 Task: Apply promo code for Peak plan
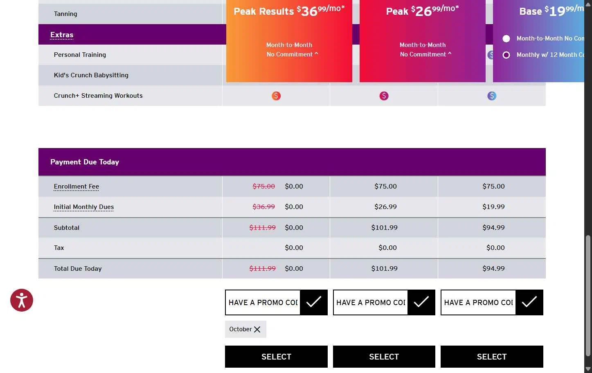coord(421,302)
